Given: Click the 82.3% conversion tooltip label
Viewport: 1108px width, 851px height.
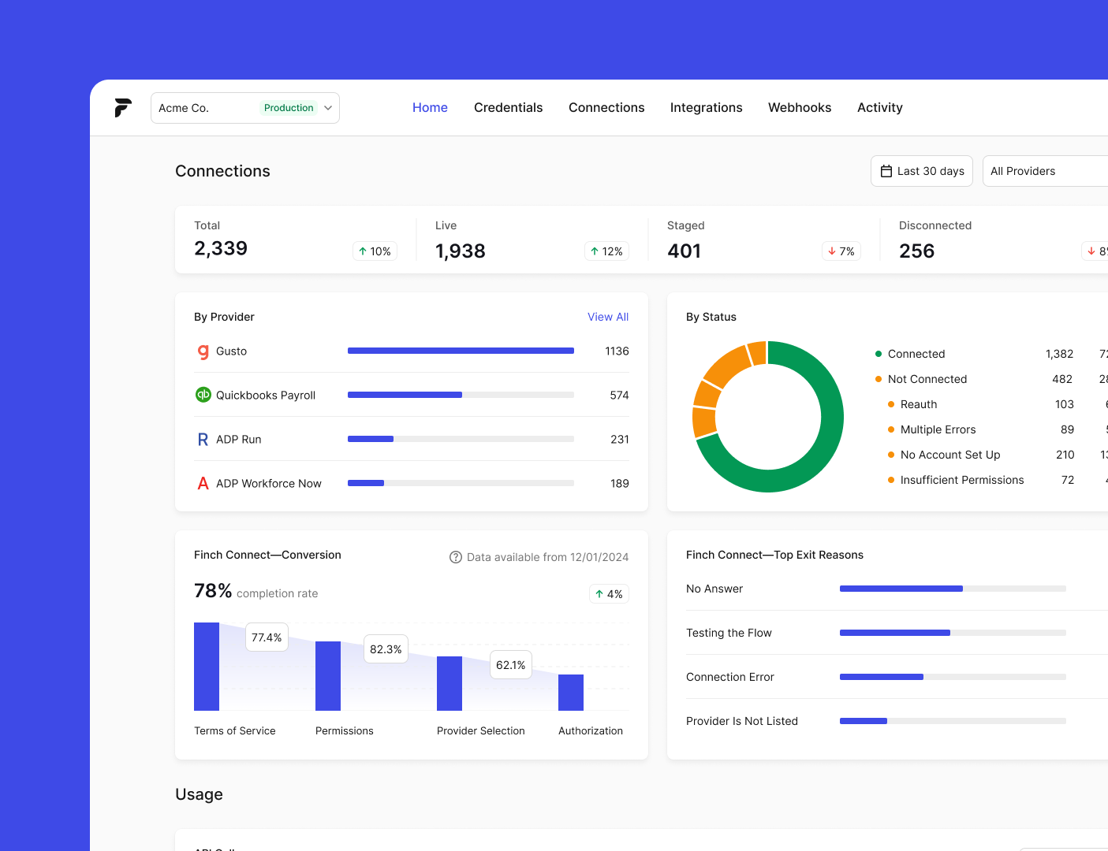Looking at the screenshot, I should pos(386,649).
